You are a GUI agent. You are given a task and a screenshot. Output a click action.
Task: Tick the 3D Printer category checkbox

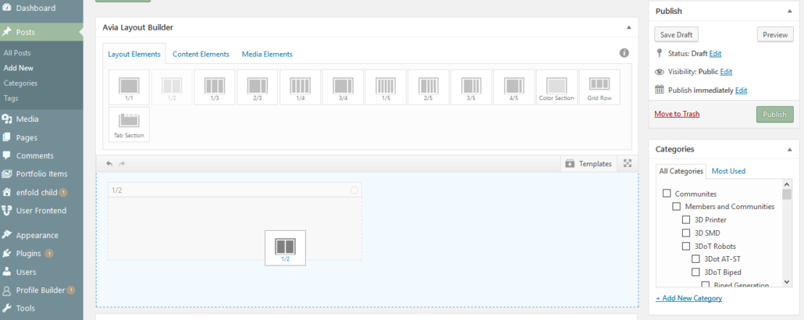click(x=687, y=220)
